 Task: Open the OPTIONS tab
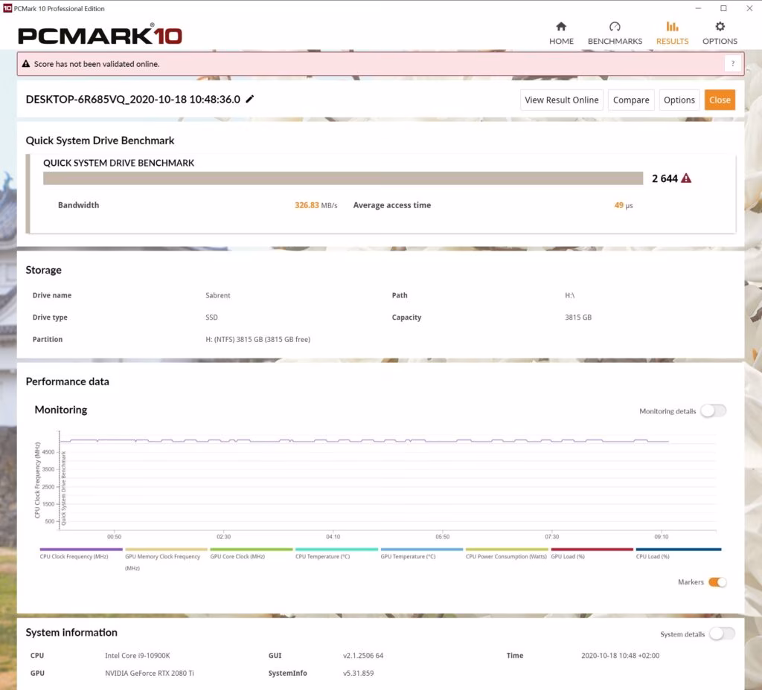point(720,33)
